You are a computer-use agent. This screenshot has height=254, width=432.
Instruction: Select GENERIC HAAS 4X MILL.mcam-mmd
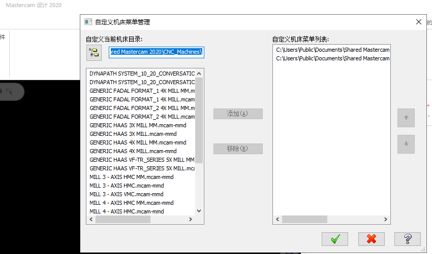point(133,151)
